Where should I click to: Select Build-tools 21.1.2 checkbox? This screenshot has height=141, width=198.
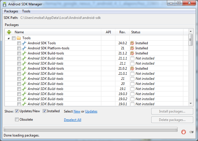click(x=19, y=53)
